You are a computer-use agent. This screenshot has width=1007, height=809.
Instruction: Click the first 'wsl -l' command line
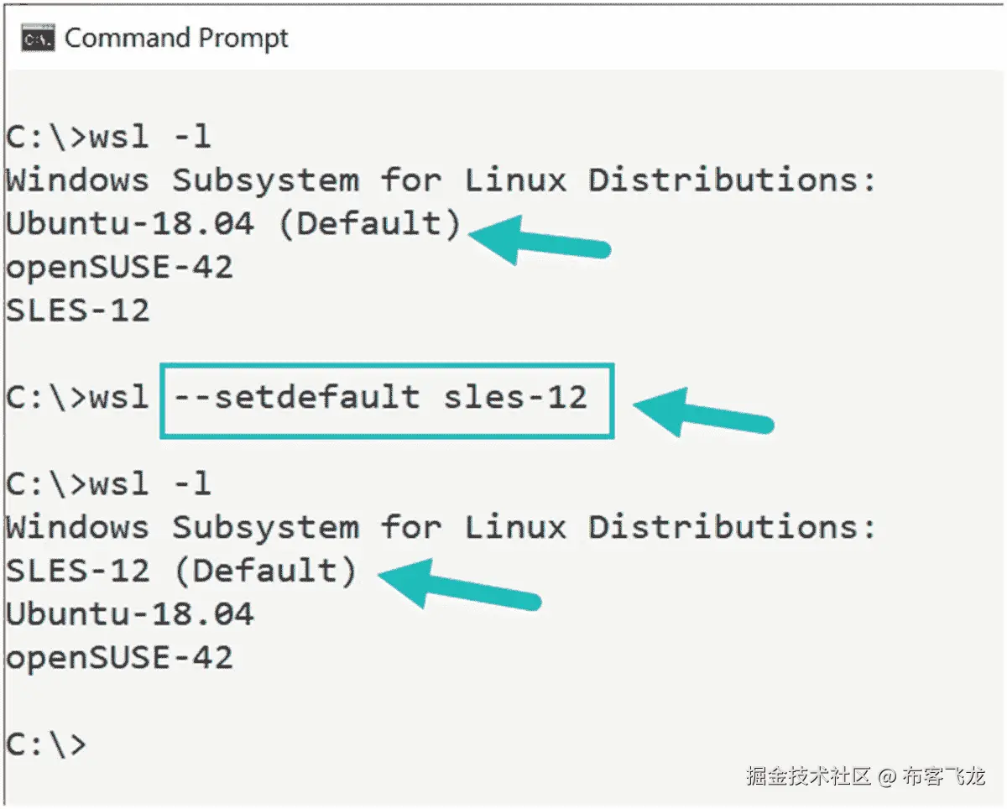click(108, 137)
